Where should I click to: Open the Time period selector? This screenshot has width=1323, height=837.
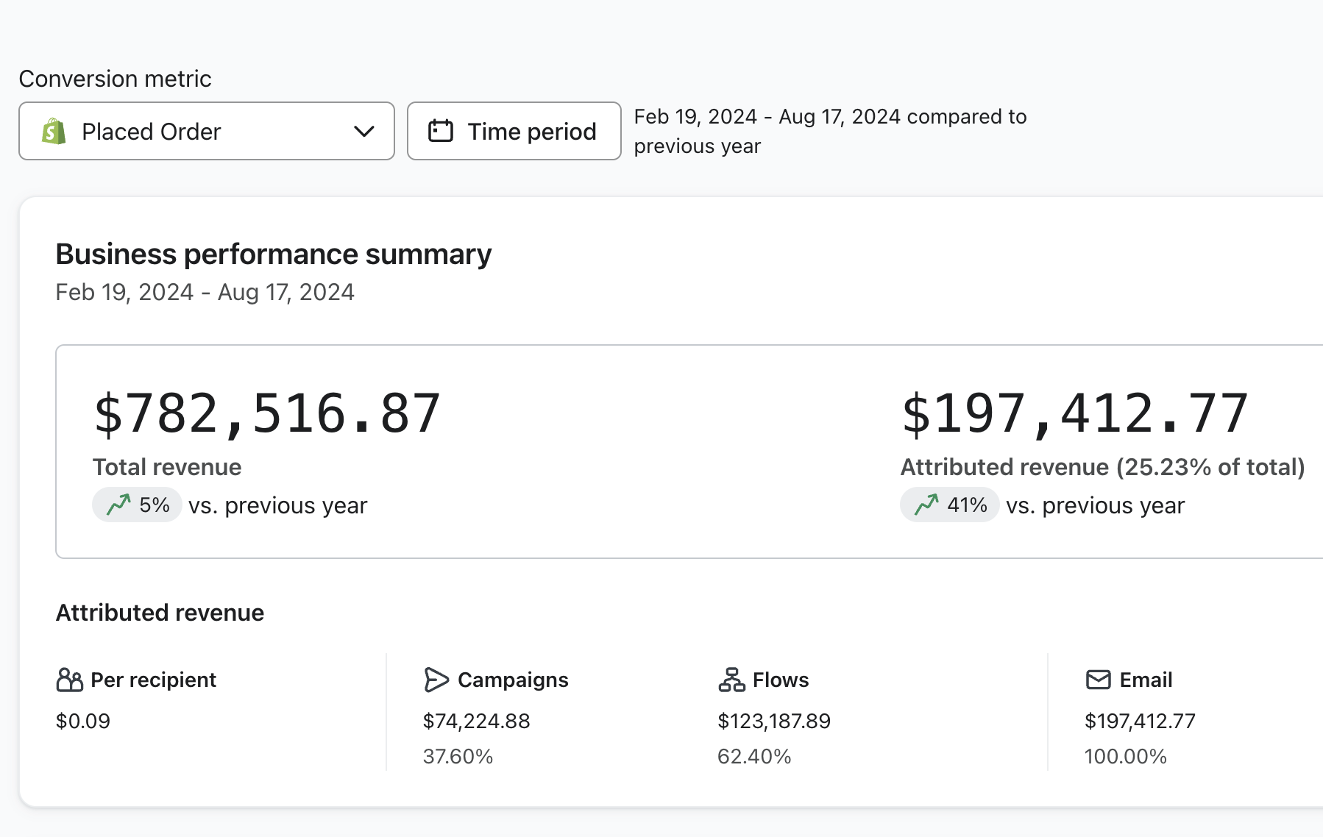click(514, 131)
